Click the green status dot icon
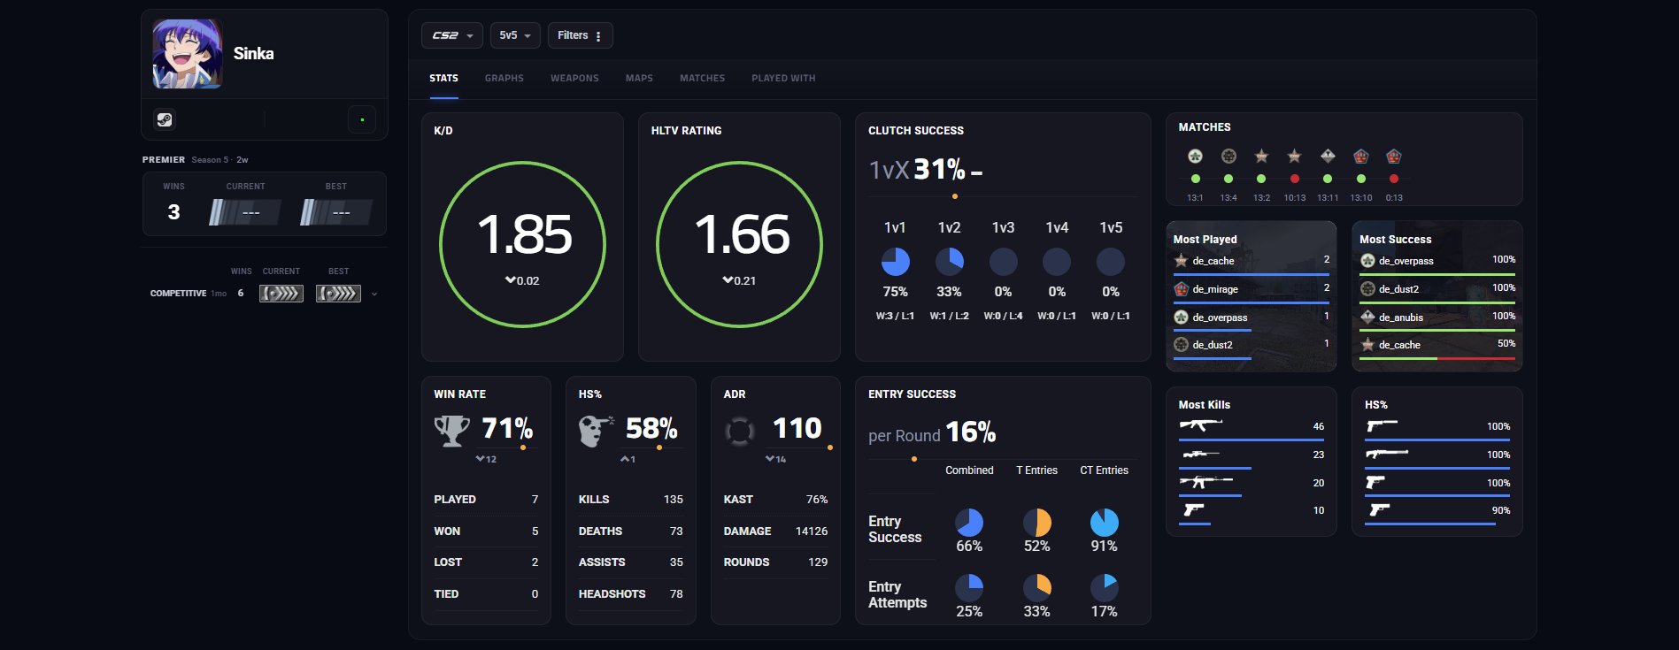 tap(362, 119)
